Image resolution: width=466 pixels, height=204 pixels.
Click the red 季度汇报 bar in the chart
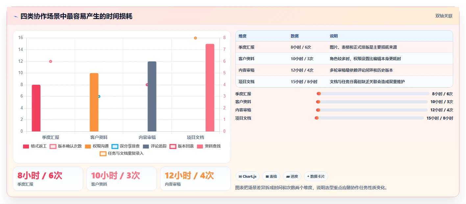(36, 108)
